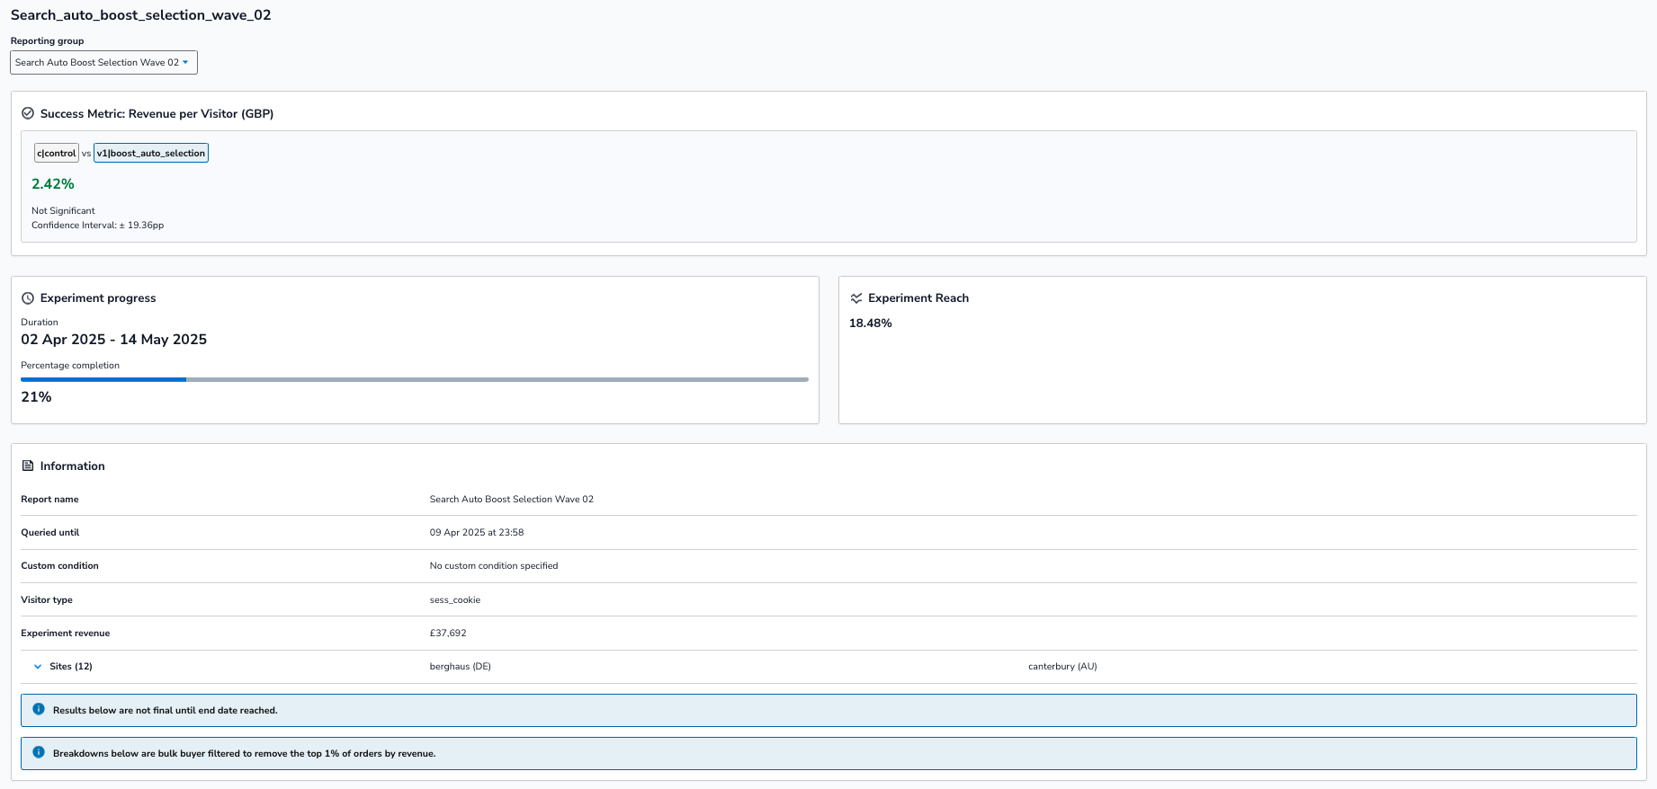Select the c|control variant tag
The height and width of the screenshot is (789, 1657).
(x=57, y=154)
